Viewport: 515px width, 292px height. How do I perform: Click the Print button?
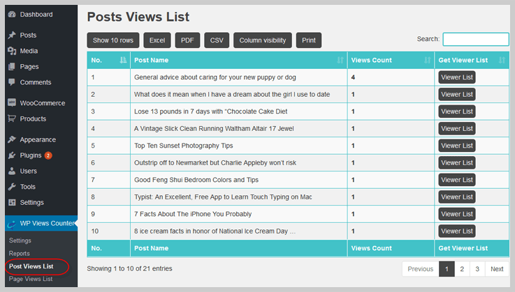click(309, 40)
